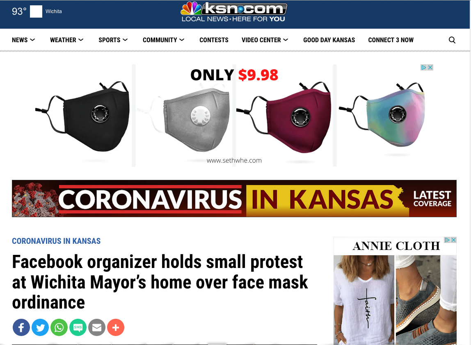The height and width of the screenshot is (345, 471).
Task: Open the Contests menu item
Action: tap(214, 40)
